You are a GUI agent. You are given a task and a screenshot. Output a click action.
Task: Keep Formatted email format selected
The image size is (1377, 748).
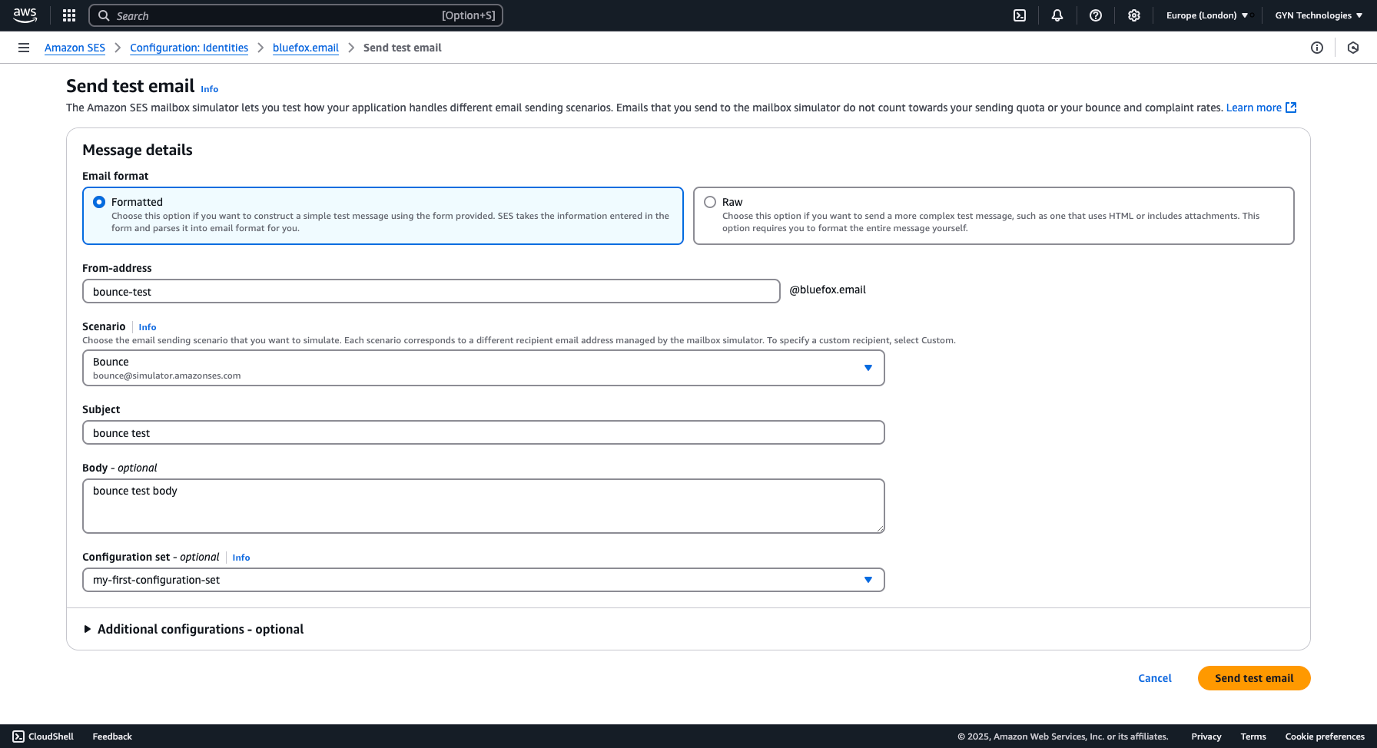coord(99,201)
